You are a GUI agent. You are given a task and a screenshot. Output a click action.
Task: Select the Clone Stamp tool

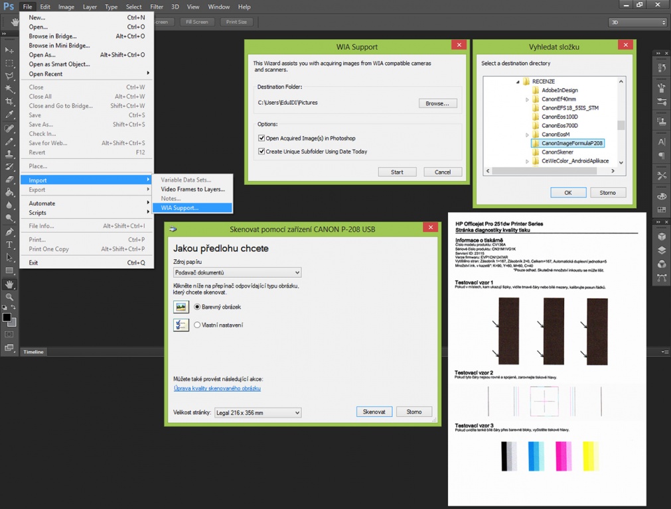[9, 154]
